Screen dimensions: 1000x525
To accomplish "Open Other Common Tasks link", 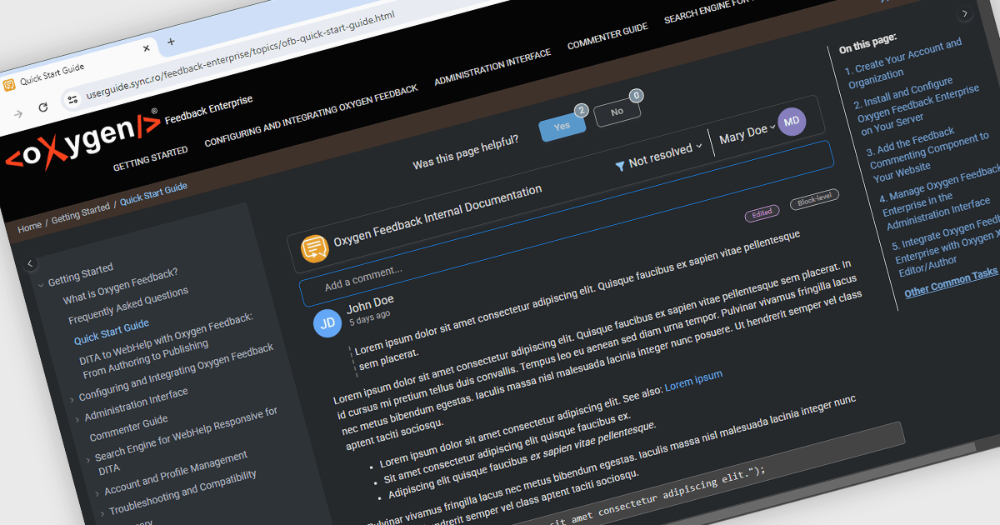I will point(951,282).
